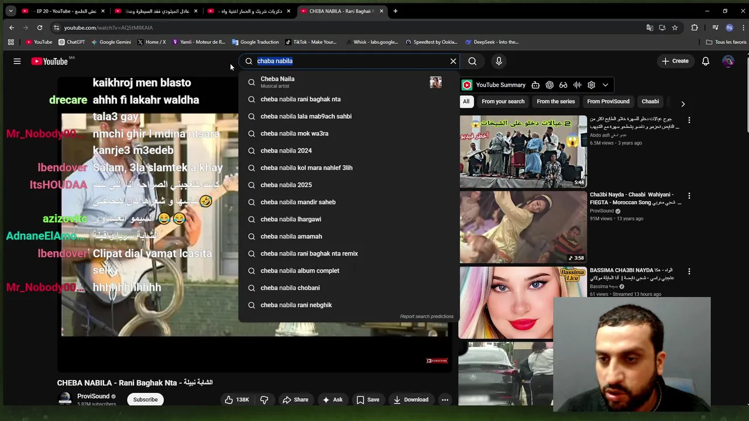Open YouTube account avatar menu
Viewport: 749px width, 421px height.
[728, 61]
